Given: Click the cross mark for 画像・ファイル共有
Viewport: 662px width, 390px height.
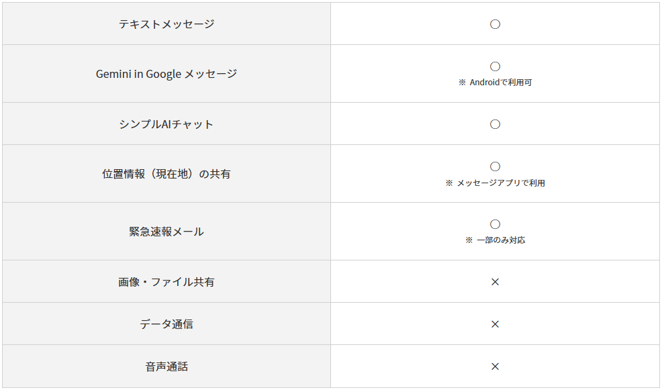Looking at the screenshot, I should (495, 281).
